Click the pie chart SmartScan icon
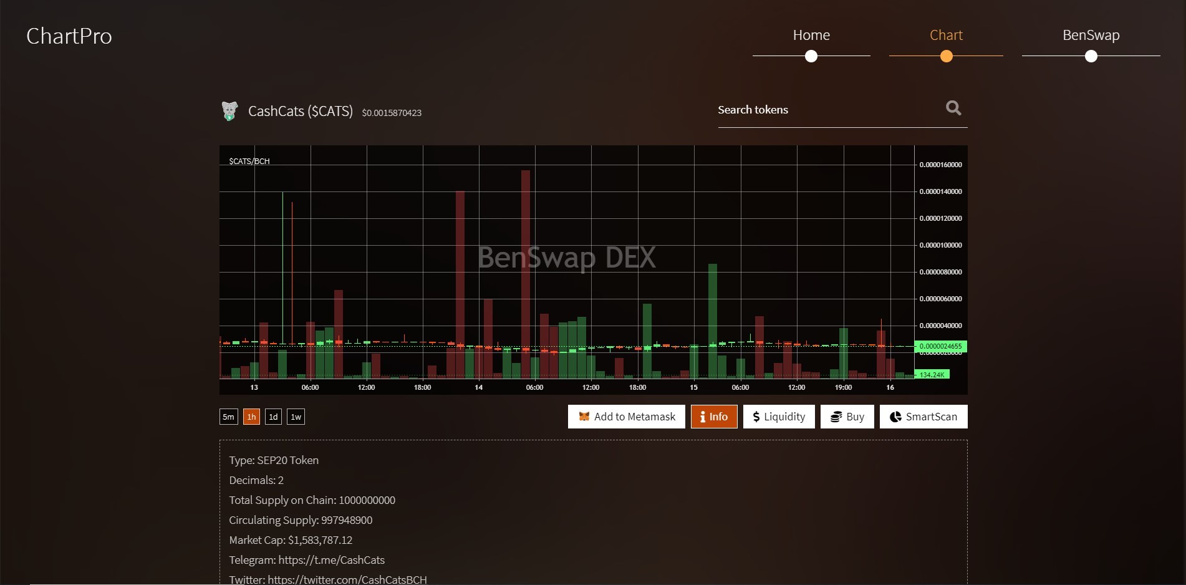1186x585 pixels. (x=895, y=417)
